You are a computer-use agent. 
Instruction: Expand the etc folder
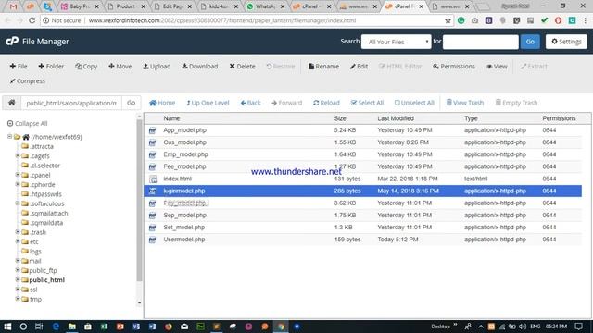(18, 241)
